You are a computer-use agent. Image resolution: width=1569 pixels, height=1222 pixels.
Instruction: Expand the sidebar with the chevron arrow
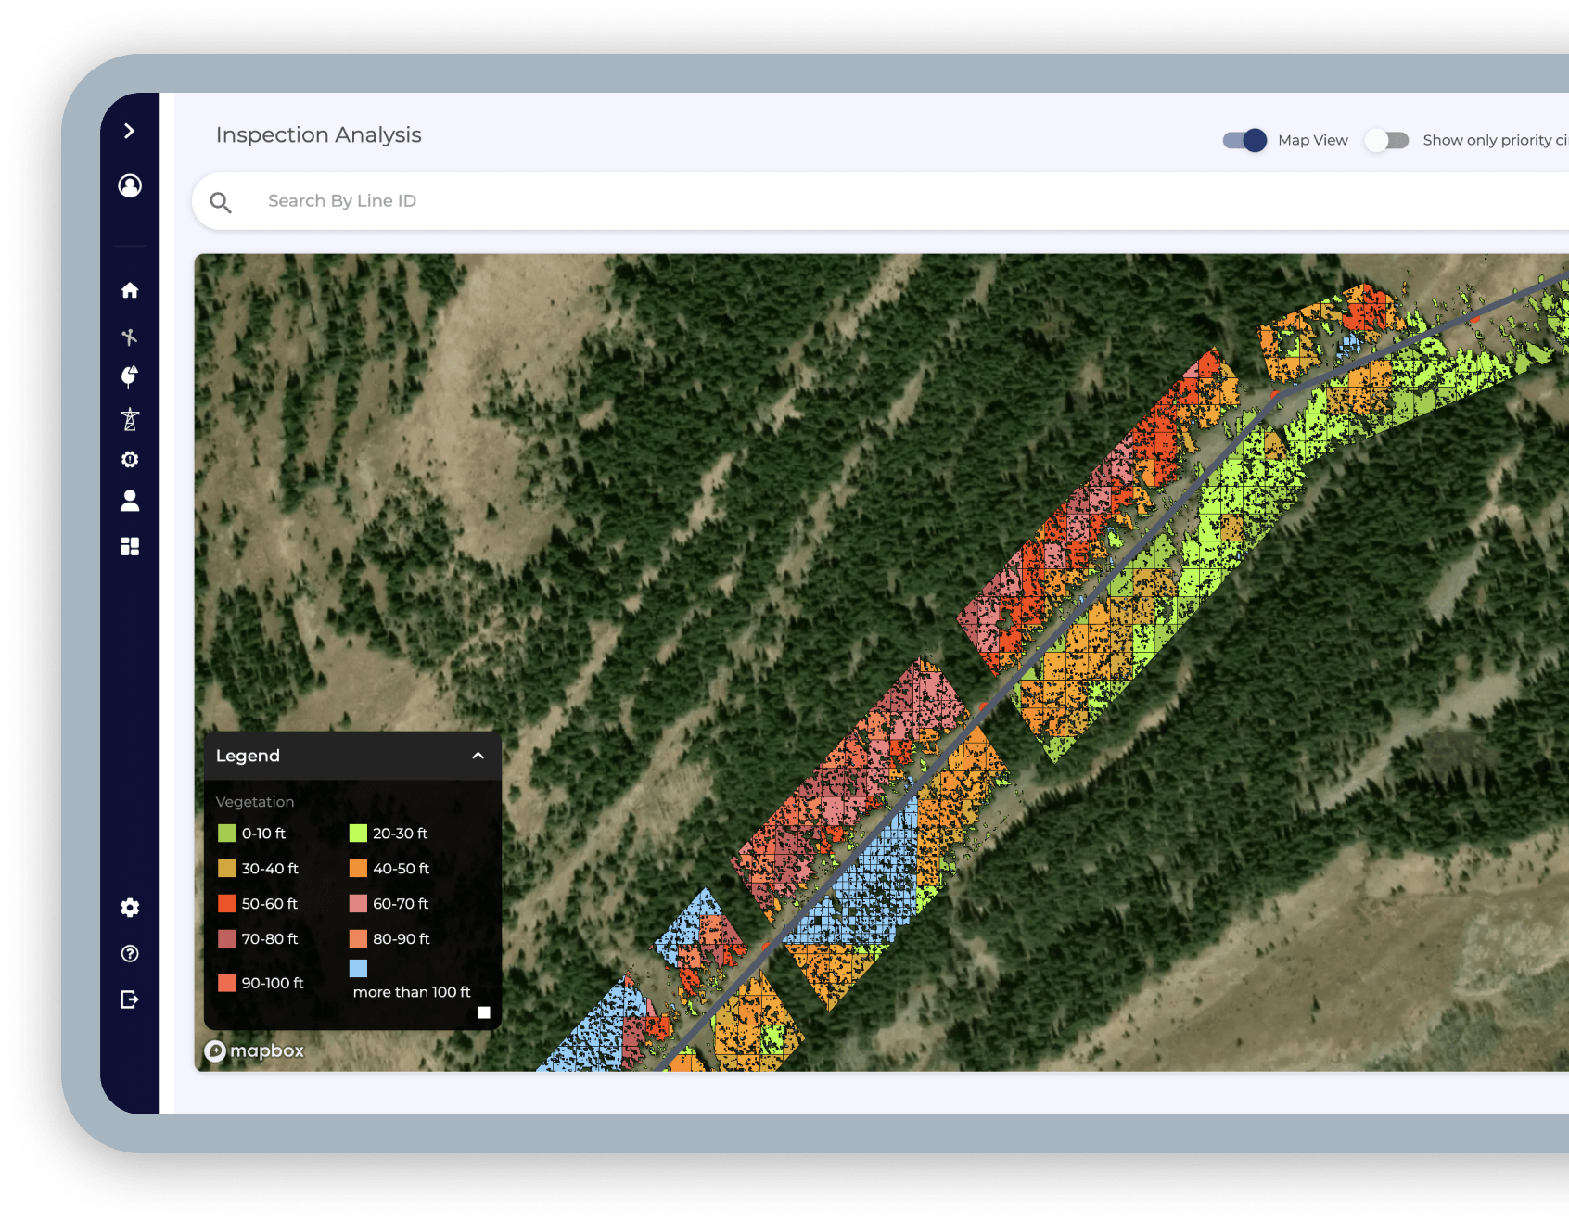(x=130, y=131)
